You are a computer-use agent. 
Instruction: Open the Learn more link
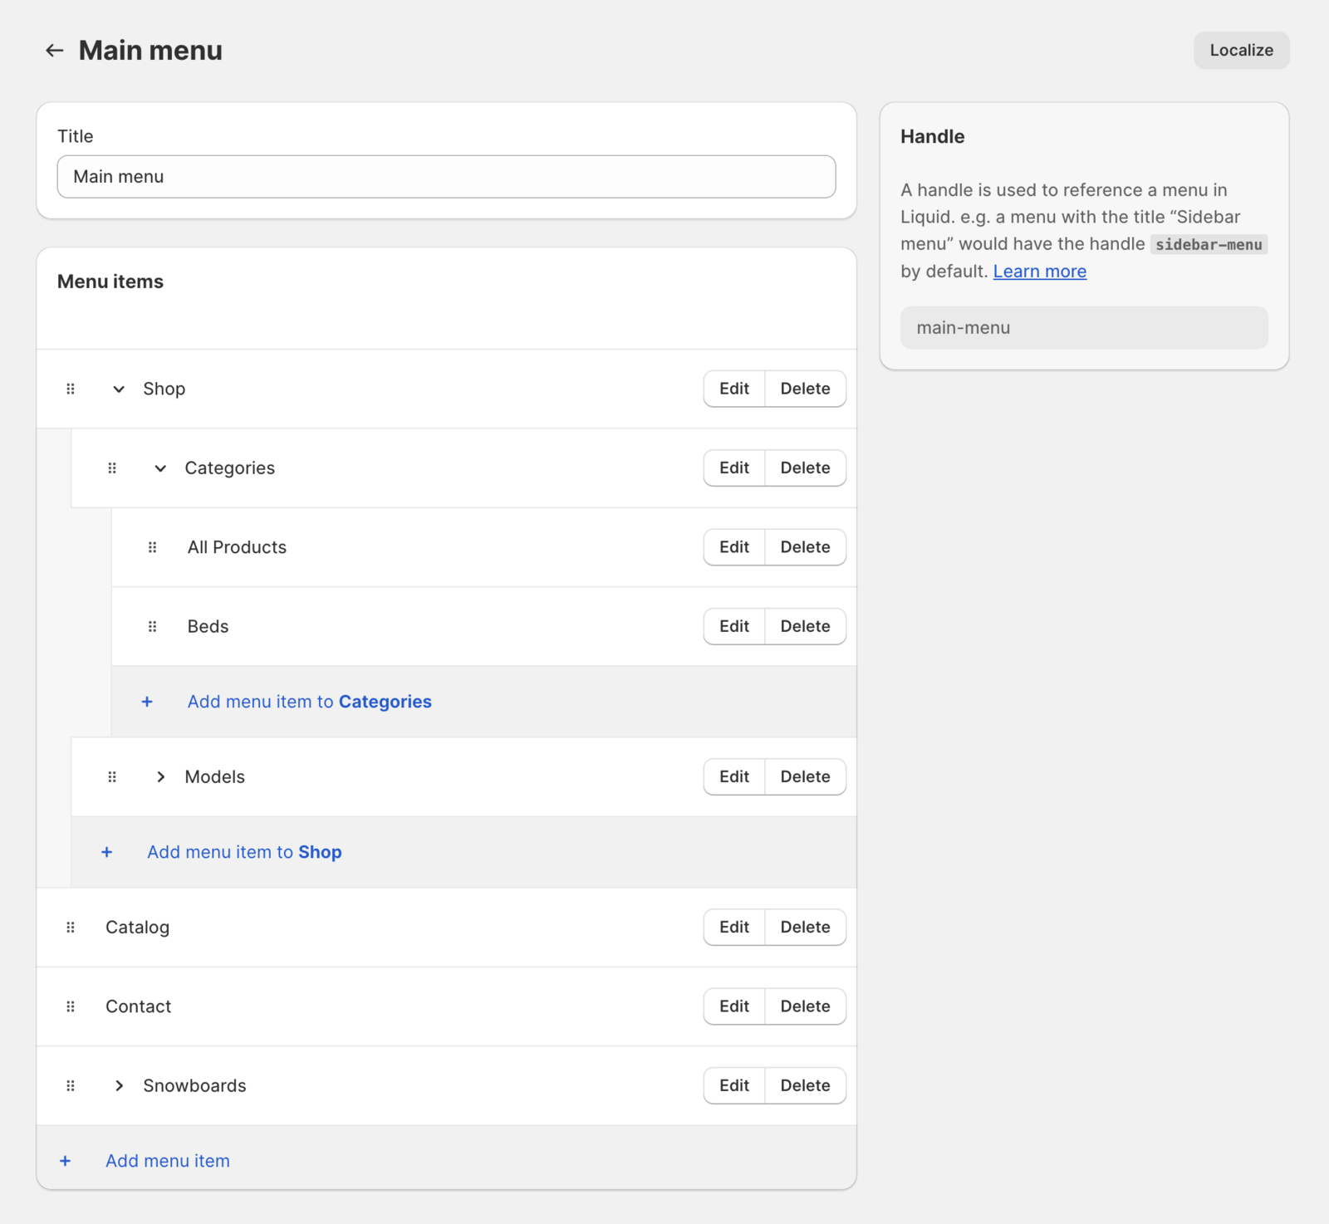click(1039, 272)
